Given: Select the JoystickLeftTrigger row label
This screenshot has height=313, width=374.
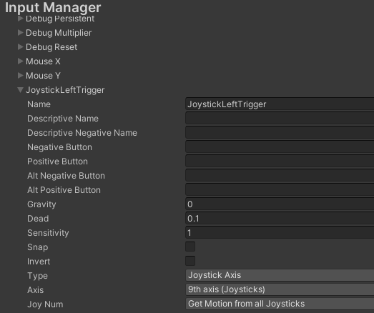Looking at the screenshot, I should (65, 90).
